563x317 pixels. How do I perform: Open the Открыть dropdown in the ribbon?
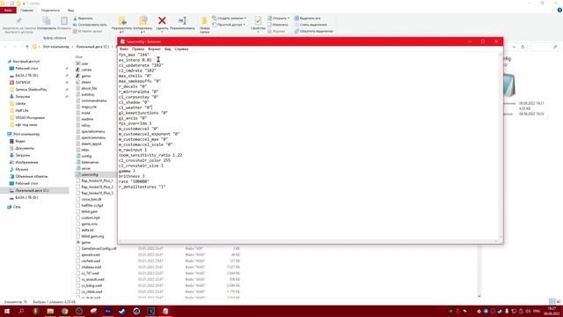(278, 18)
